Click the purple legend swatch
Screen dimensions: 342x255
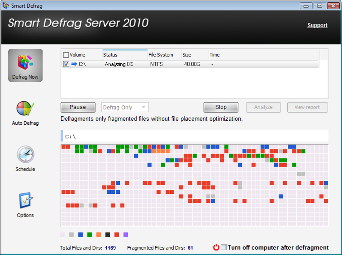tap(126, 235)
